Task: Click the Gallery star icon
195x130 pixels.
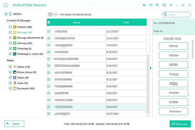Action: pyautogui.click(x=15, y=67)
